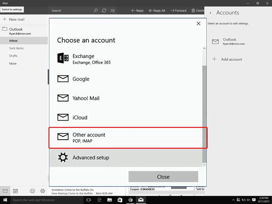Open the Settings gear in Mail

[42, 191]
